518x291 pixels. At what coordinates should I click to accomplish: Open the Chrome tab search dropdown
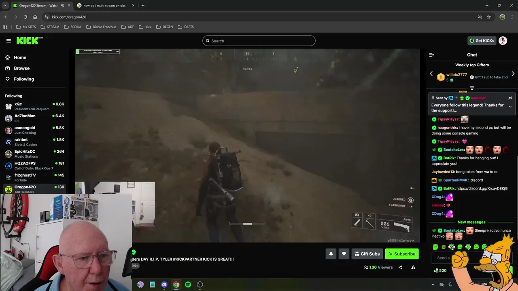point(5,6)
